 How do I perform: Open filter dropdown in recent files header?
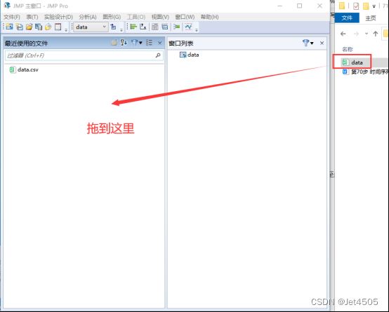click(137, 43)
